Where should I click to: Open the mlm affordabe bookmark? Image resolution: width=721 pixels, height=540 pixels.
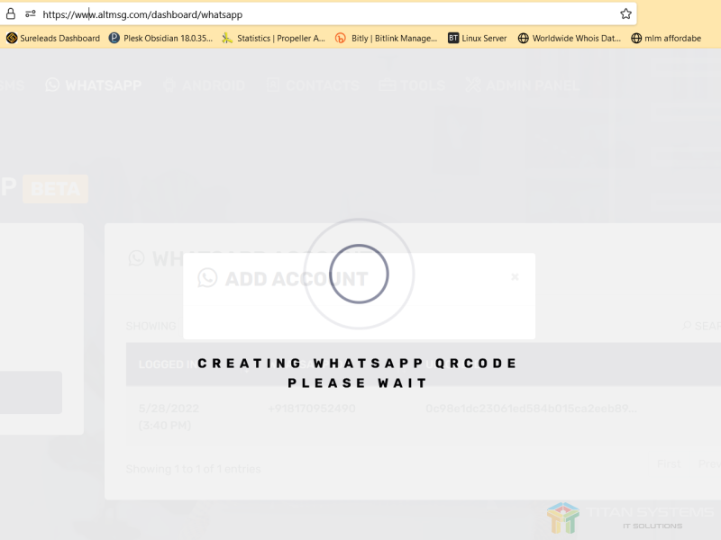point(668,39)
